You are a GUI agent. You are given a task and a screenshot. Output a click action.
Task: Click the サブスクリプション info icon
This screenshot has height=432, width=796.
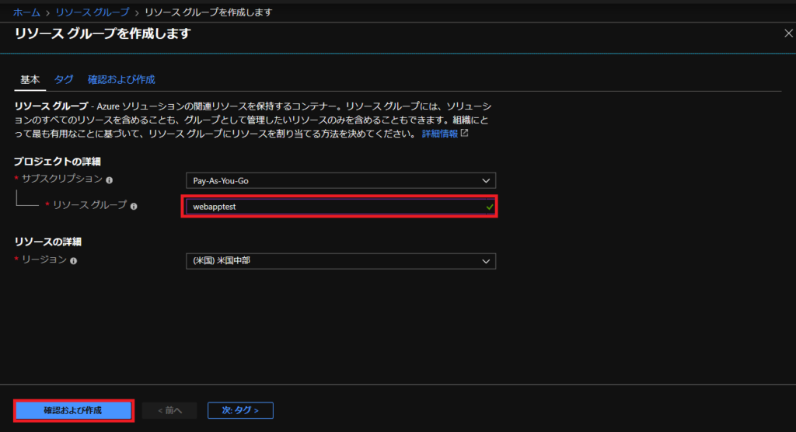point(109,180)
